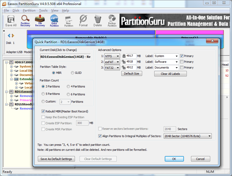Open the View menu
The width and height of the screenshot is (232, 176).
click(55, 11)
